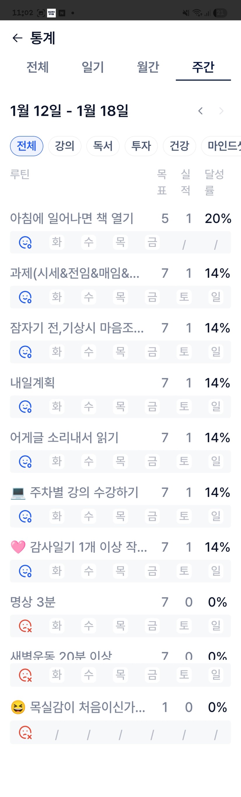Screen dimensions: 241x797
Task: Tap the laughing emoji beside 목실감이 처음이신가
Action: point(18,707)
